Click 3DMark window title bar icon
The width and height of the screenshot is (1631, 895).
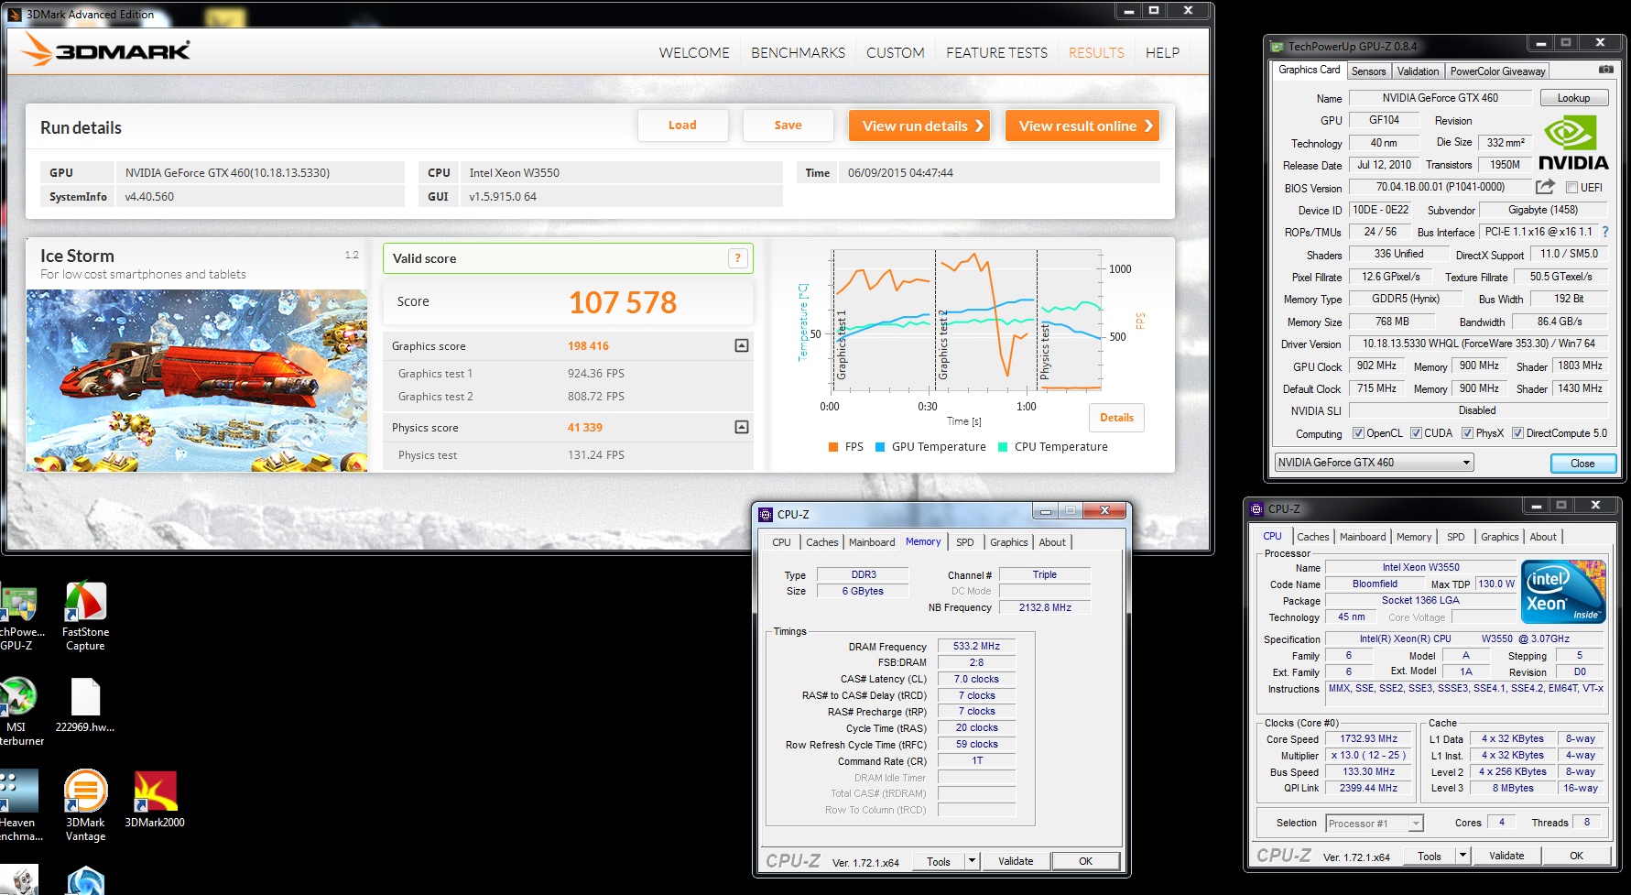tap(14, 14)
